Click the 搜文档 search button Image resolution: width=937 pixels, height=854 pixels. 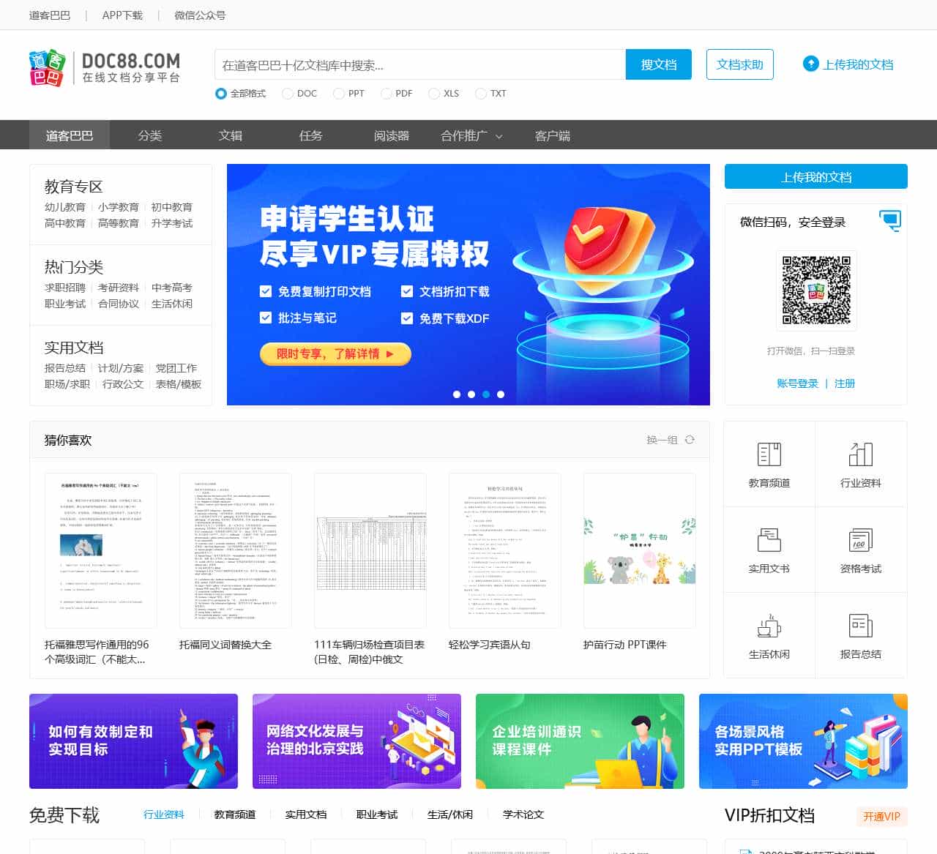[x=659, y=64]
